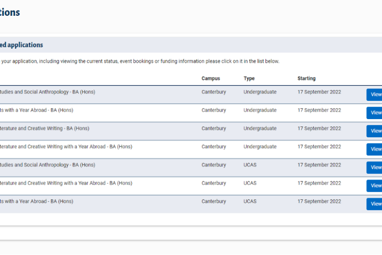
Task: Click the Campus column header
Action: [211, 78]
